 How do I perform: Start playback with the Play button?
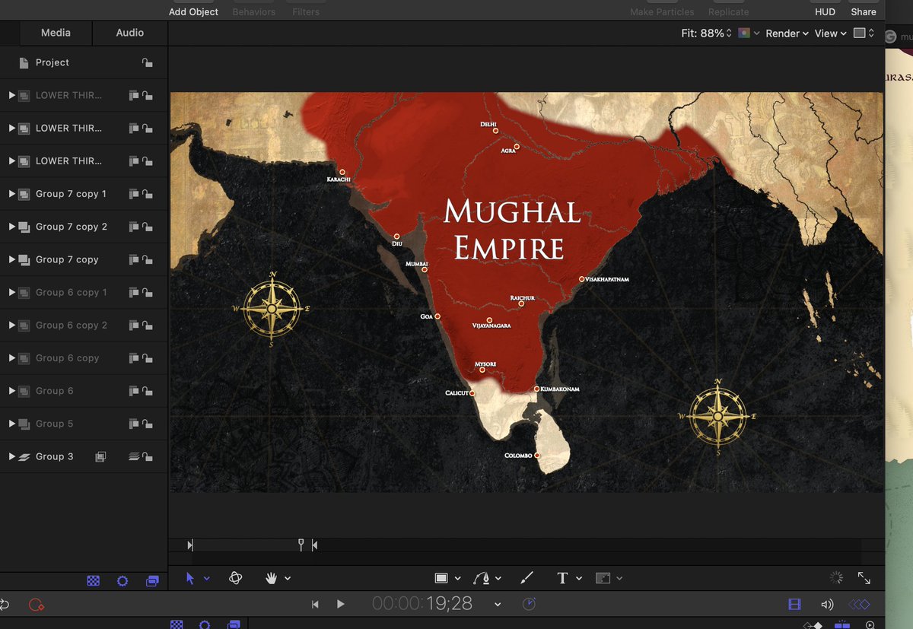point(340,605)
